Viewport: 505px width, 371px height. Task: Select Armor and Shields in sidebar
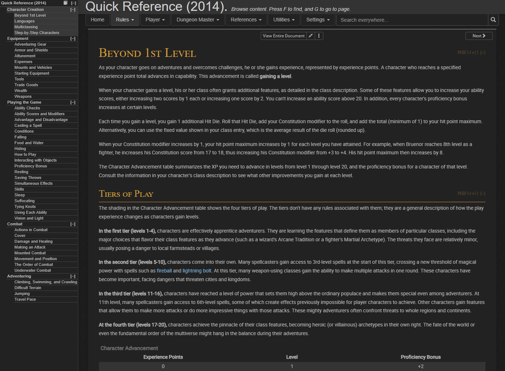coord(46,50)
